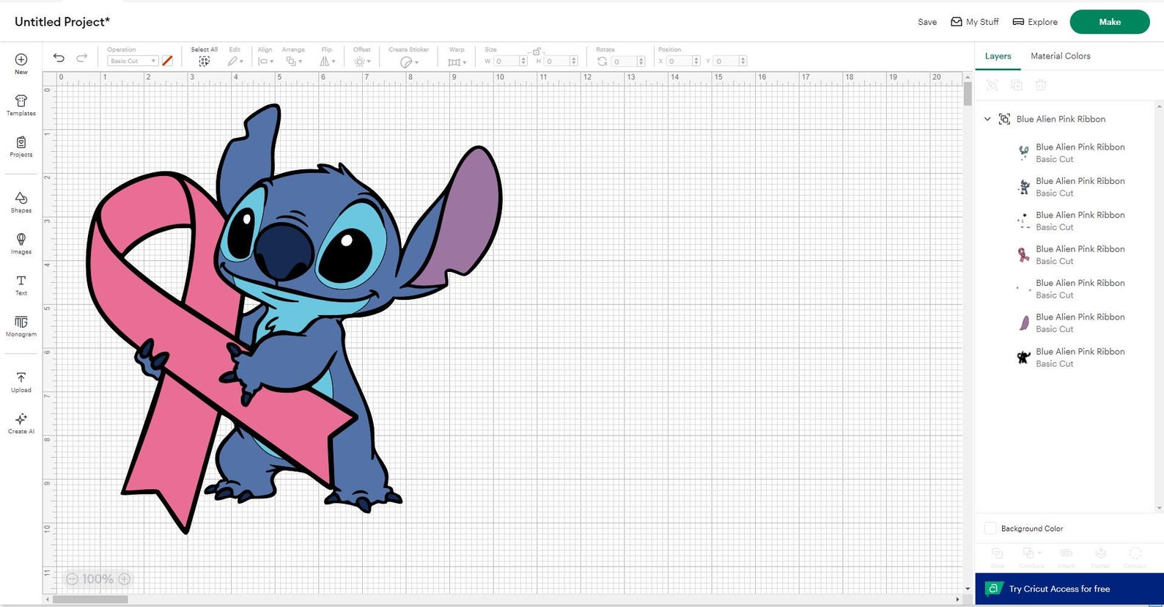Viewport: 1164px width, 607px height.
Task: Click the Save button
Action: pyautogui.click(x=927, y=22)
